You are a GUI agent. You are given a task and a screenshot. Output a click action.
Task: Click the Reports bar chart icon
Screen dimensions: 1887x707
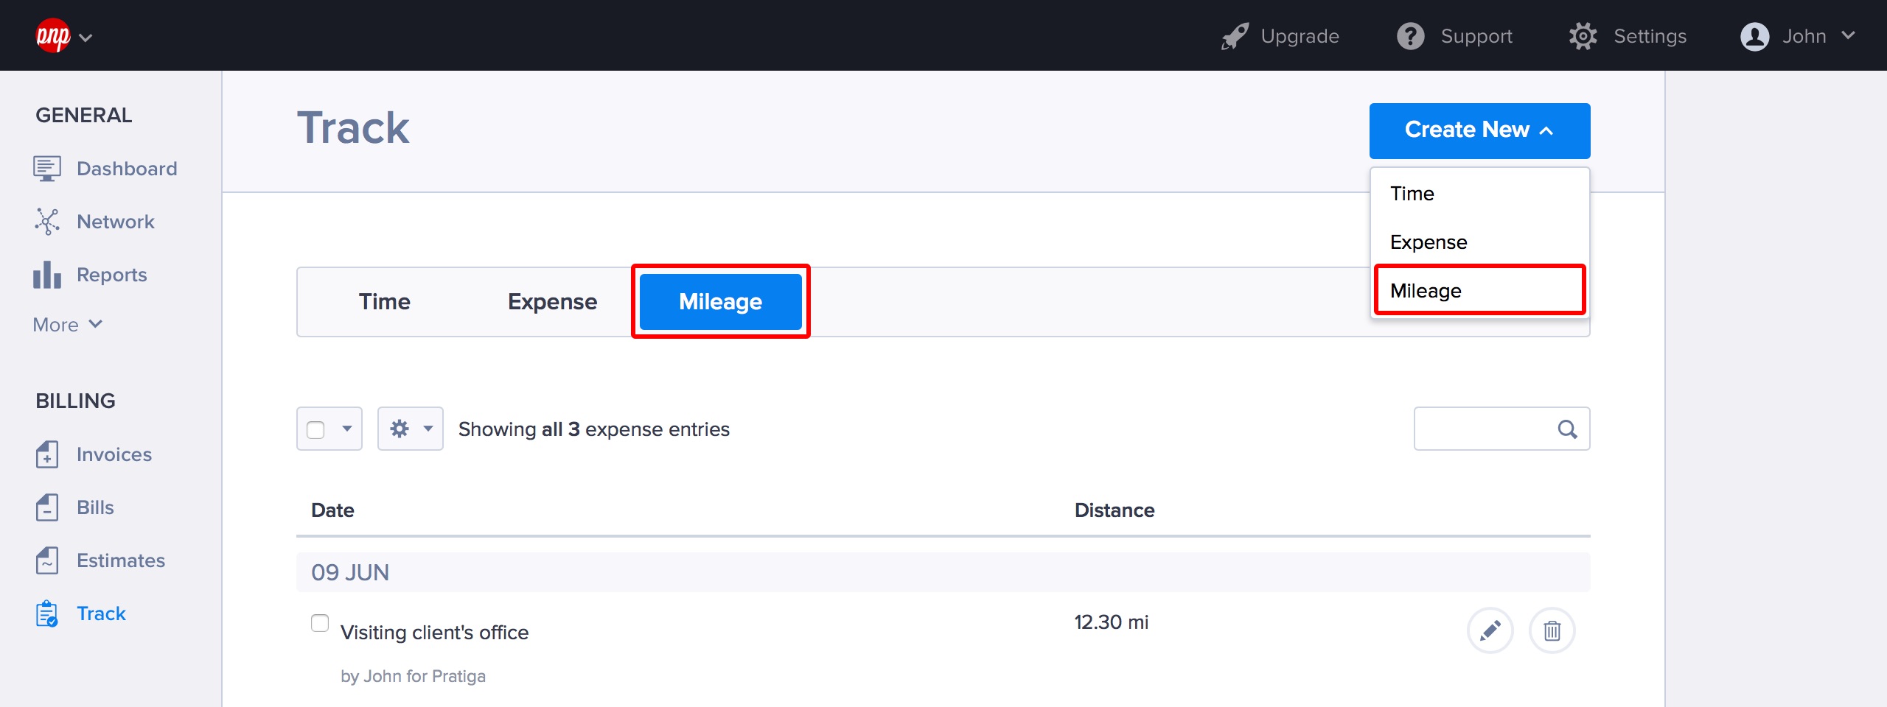point(47,275)
